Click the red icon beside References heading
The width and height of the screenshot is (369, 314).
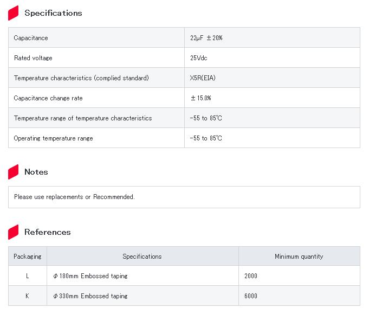[14, 232]
